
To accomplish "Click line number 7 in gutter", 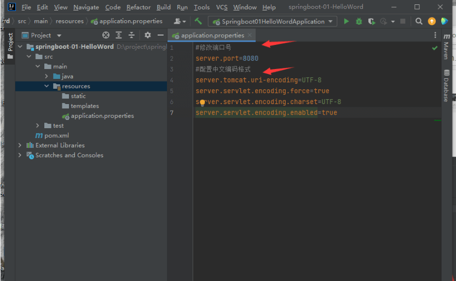I will tap(171, 113).
